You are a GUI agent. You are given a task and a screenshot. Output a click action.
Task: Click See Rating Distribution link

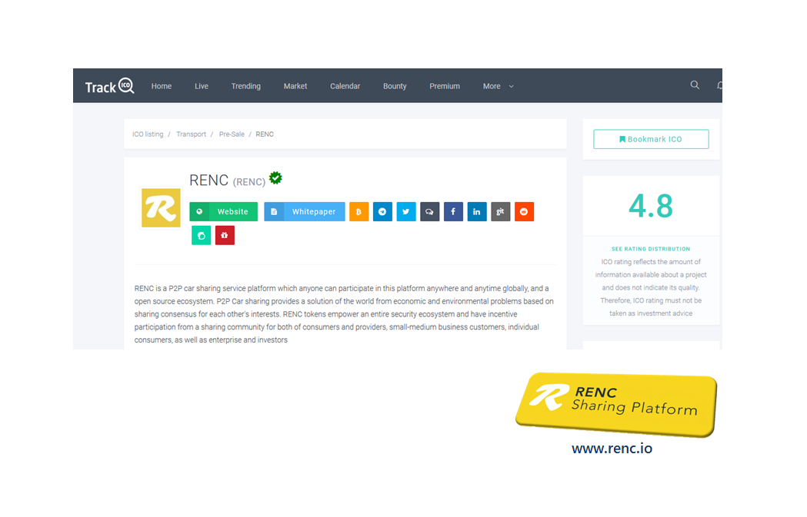tap(651, 249)
